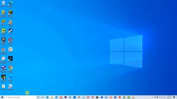Viewport: 177px width, 99px height.
Task: Select the Microsoft Edge desktop shortcut
Action: pos(11,4)
